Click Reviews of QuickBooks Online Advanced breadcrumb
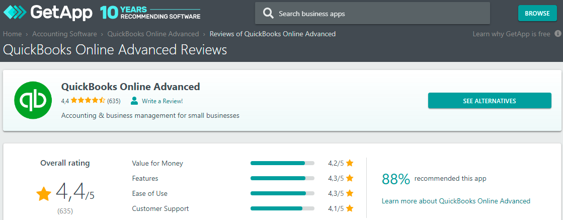This screenshot has width=563, height=220. click(x=273, y=34)
